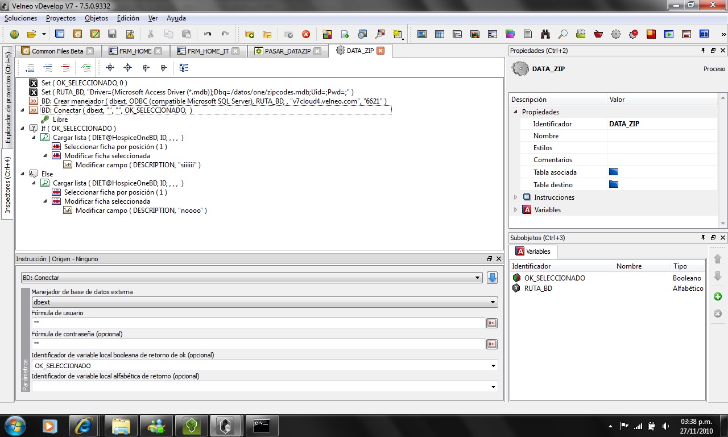Click the scissors cut icon
The height and width of the screenshot is (437, 728).
pyautogui.click(x=151, y=34)
